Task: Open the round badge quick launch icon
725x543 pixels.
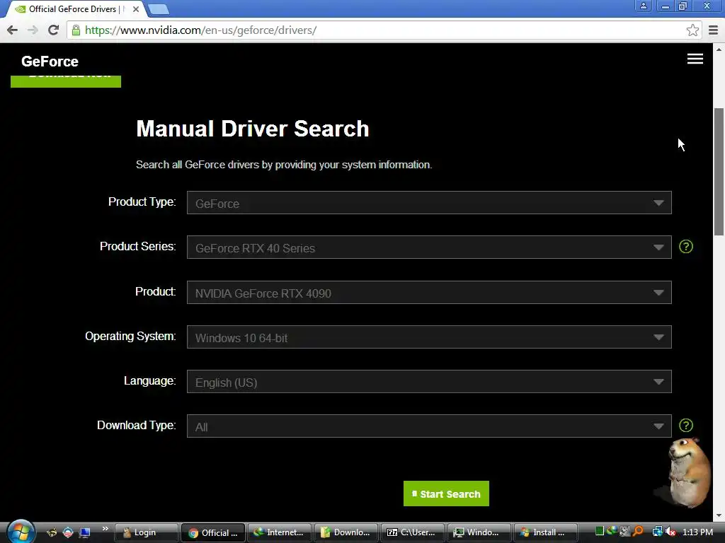Action: (x=68, y=532)
